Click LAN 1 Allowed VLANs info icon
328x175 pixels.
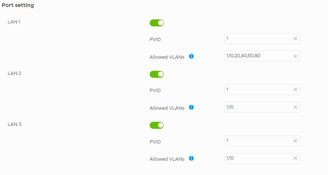click(191, 56)
